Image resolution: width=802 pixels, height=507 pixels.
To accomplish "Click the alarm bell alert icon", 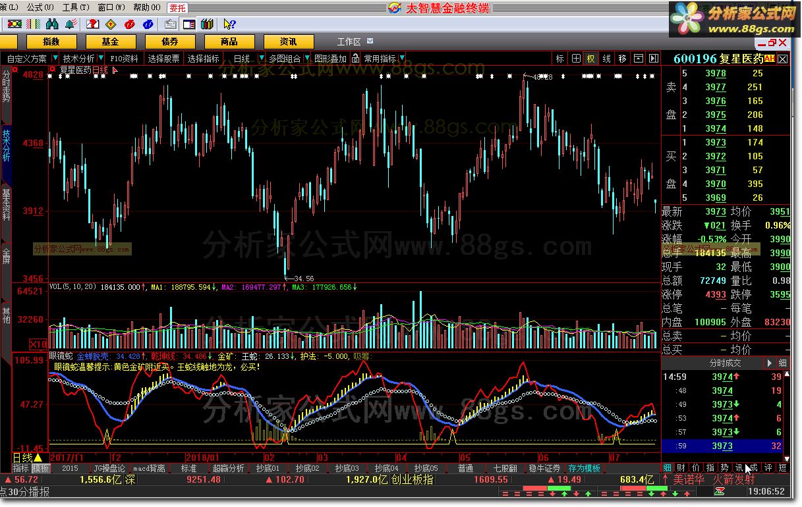I will pos(70,24).
